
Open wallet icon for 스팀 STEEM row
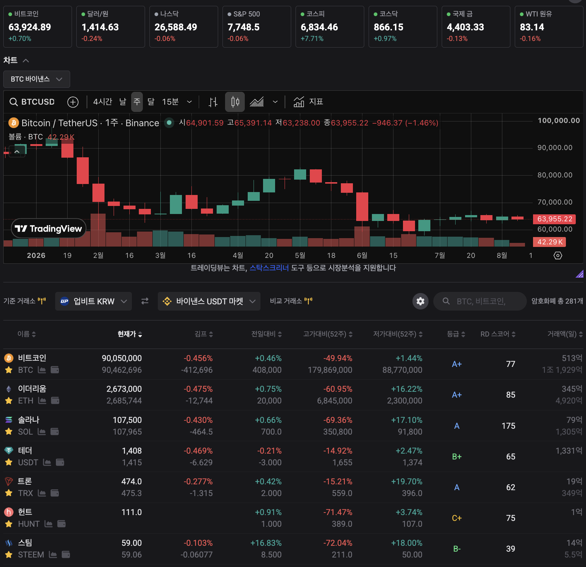pos(66,555)
